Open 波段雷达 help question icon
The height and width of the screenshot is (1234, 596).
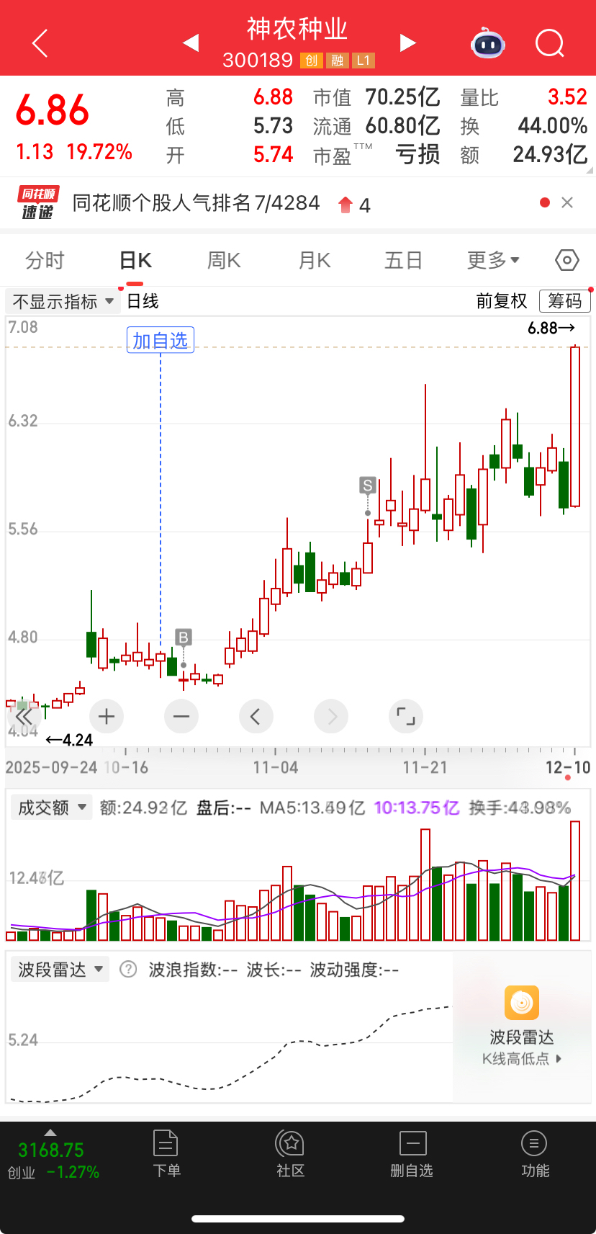pyautogui.click(x=128, y=969)
